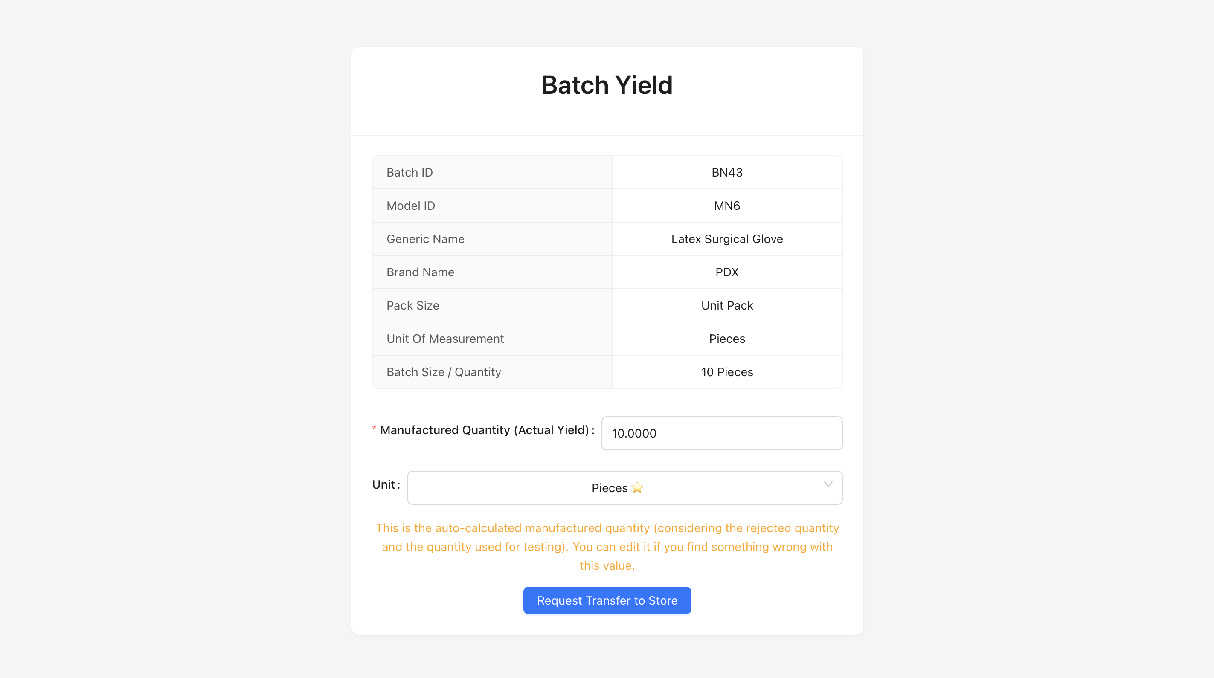1214x678 pixels.
Task: Click the Unit label beside the selector
Action: (385, 484)
